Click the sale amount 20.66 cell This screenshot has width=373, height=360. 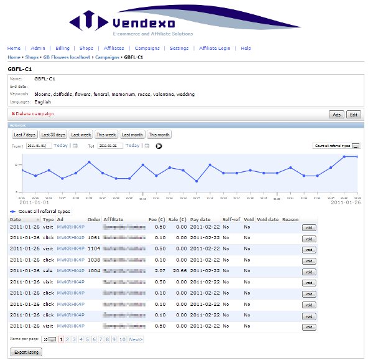(180, 271)
